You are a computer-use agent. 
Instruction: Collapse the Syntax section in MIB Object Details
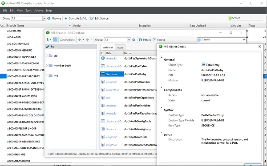(162, 108)
